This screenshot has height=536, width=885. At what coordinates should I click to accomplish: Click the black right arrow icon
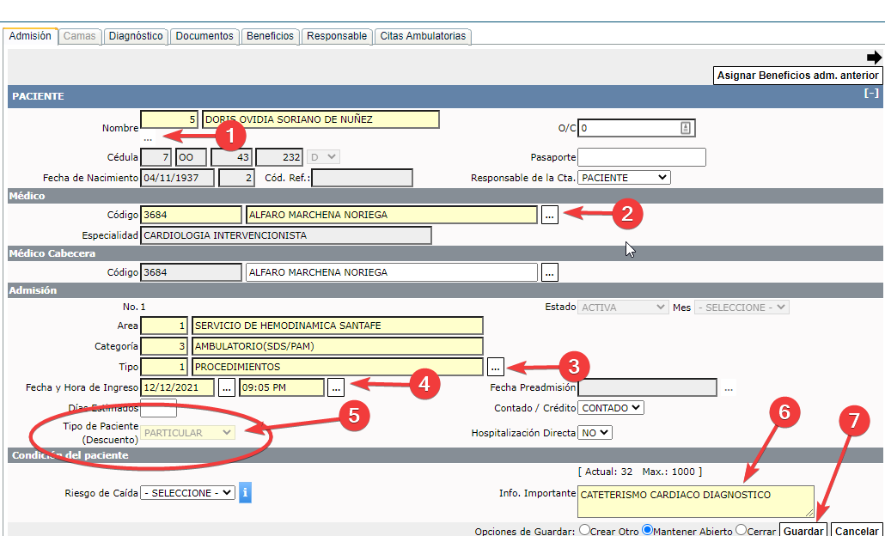874,58
